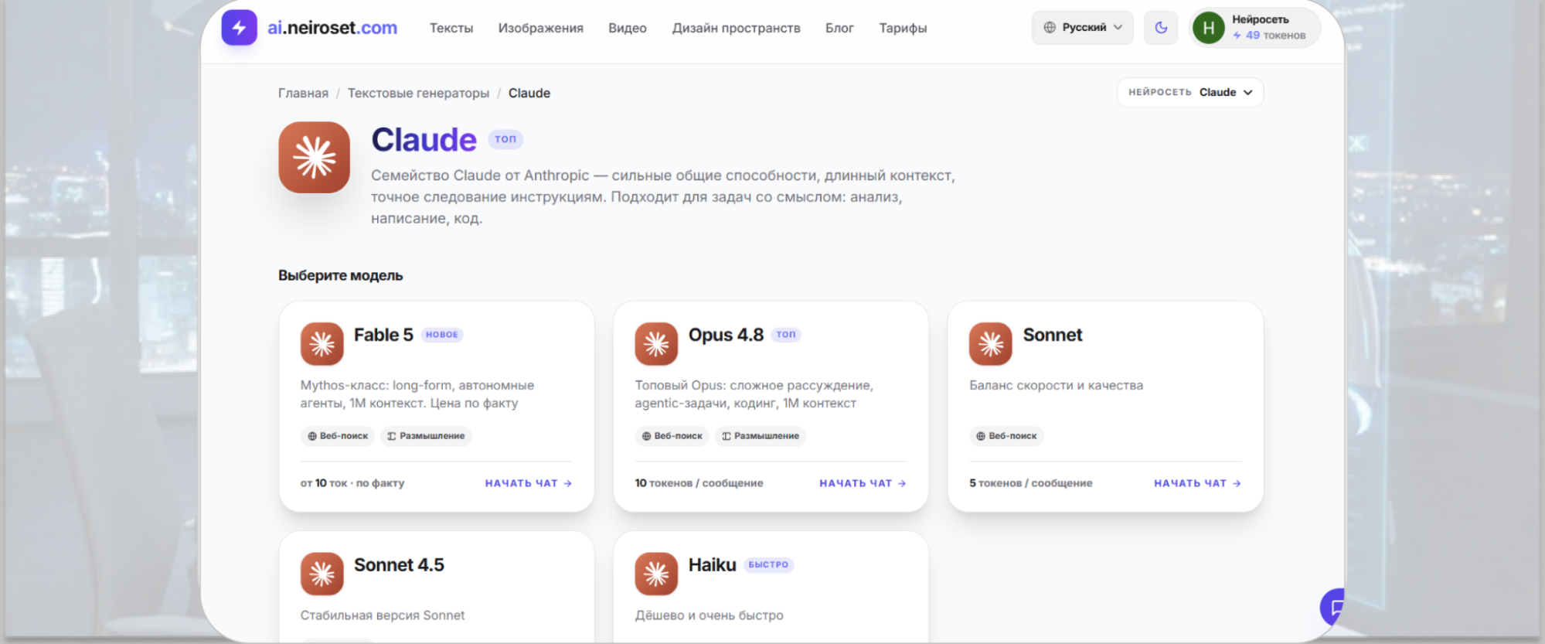The image size is (1545, 644).
Task: Start chat with Fable 5
Action: point(529,483)
